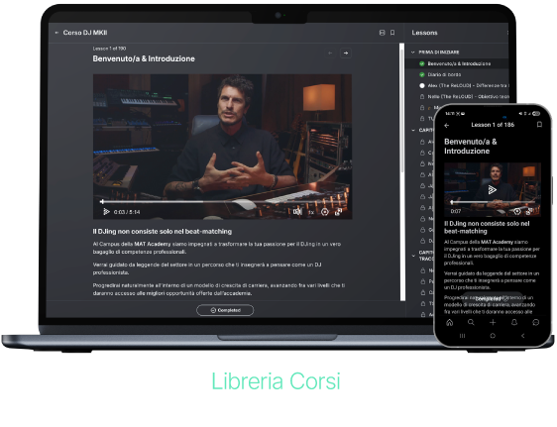Toggle the white circle beside Alex lesson

(422, 85)
